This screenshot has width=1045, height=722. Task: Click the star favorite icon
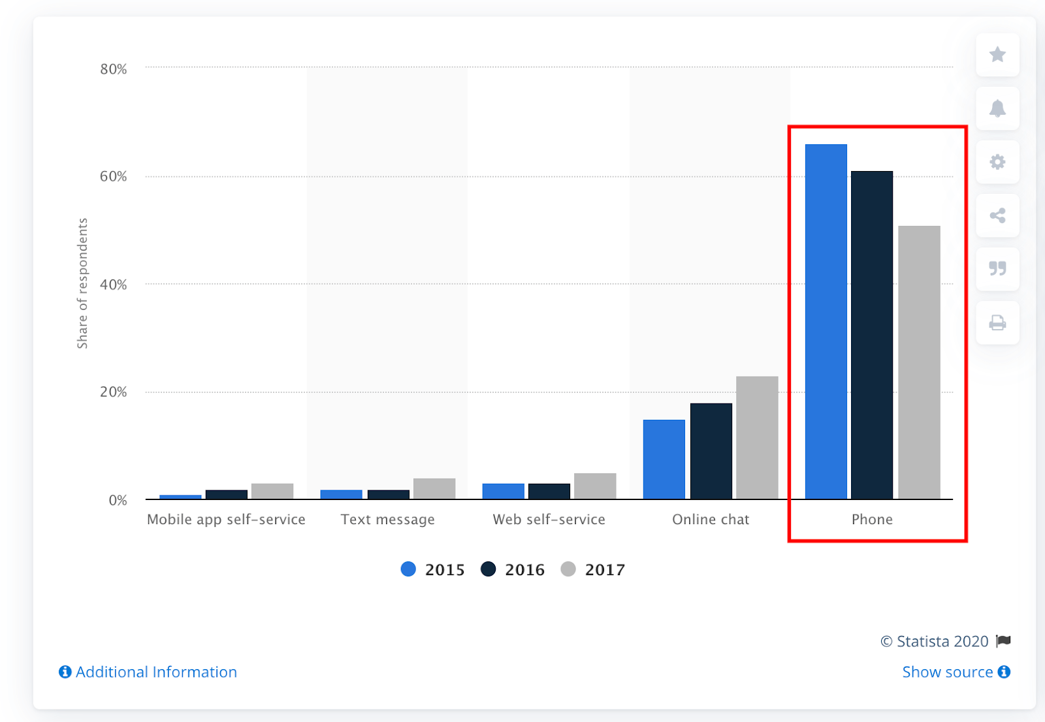point(997,54)
